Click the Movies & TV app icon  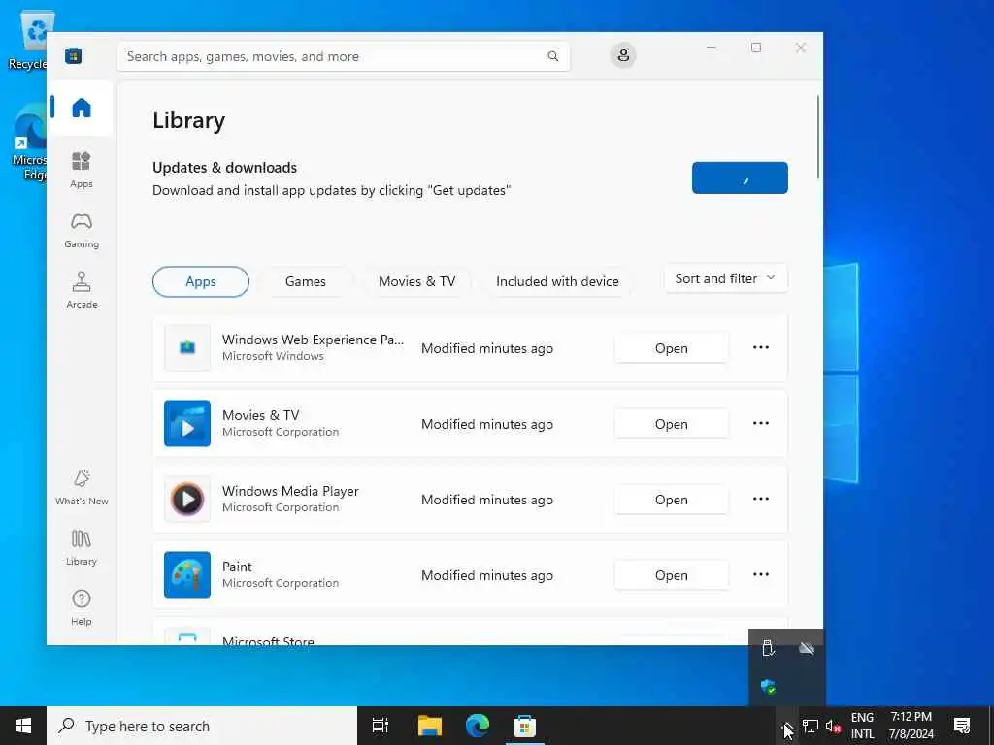click(x=187, y=423)
